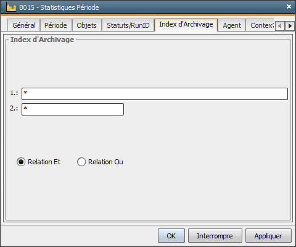
Task: Click the Relation Et label text
Action: (x=44, y=162)
